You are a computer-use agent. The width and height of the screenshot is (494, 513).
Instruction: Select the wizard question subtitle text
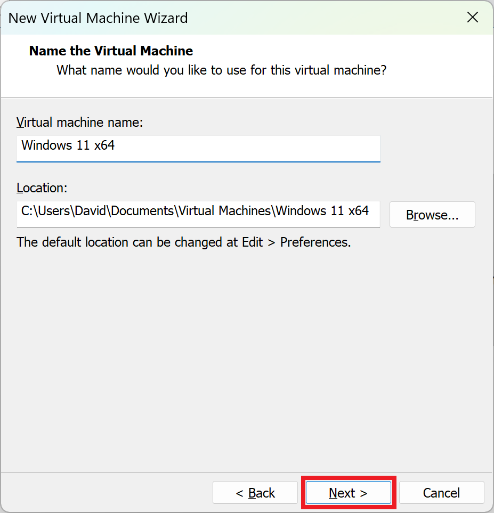coord(221,70)
